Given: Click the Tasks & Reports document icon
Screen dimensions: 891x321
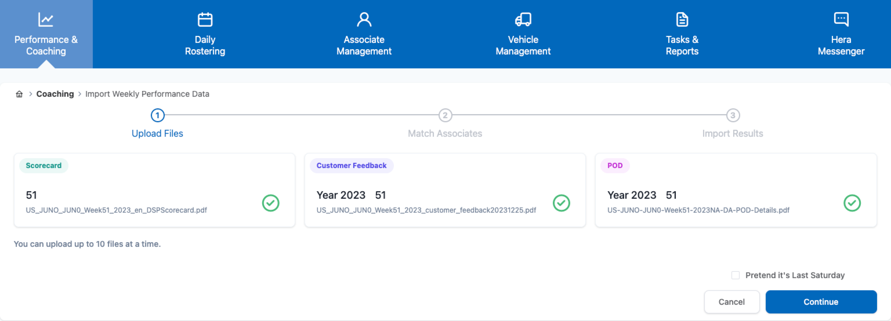Looking at the screenshot, I should (x=682, y=19).
